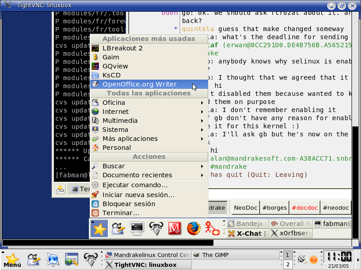
Task: Choose Terminar... to end the session
Action: pos(149,213)
